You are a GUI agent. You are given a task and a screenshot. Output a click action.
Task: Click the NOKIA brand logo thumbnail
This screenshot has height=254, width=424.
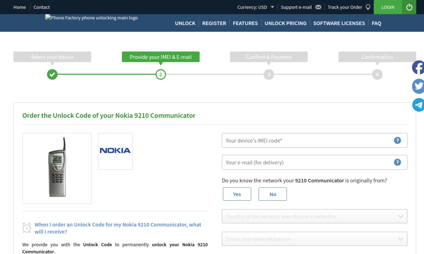pyautogui.click(x=115, y=151)
